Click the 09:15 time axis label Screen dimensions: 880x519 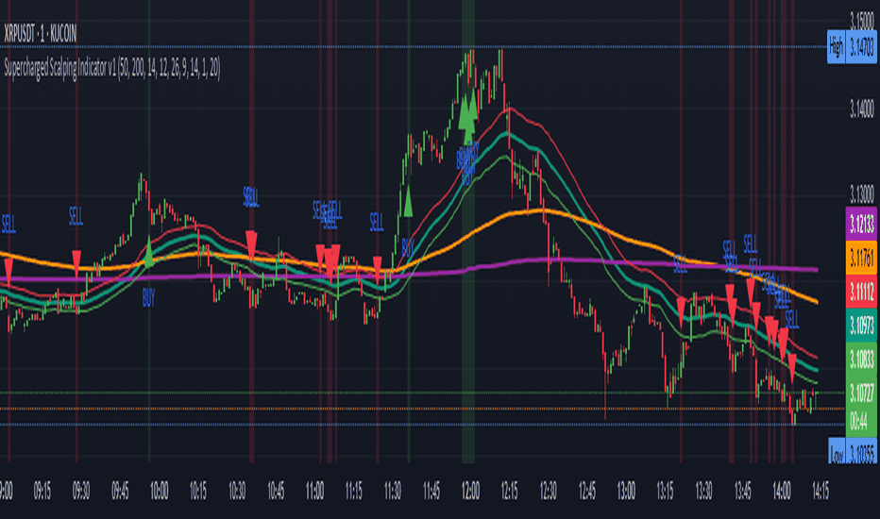coord(42,492)
